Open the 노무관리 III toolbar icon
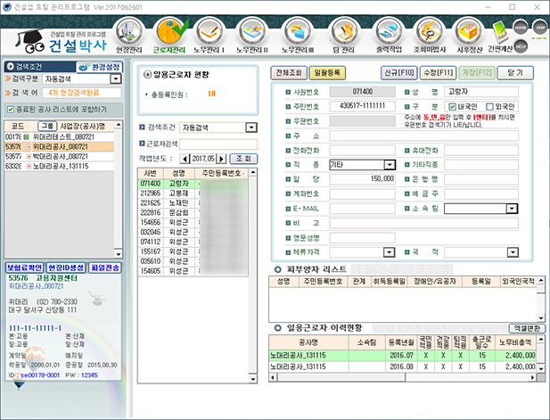Image resolution: width=550 pixels, height=420 pixels. (298, 36)
